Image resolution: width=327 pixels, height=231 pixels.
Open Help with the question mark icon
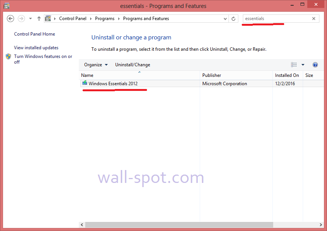[x=315, y=65]
